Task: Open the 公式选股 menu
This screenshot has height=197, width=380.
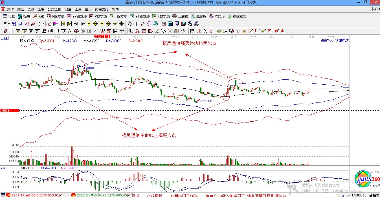Action: (54, 9)
